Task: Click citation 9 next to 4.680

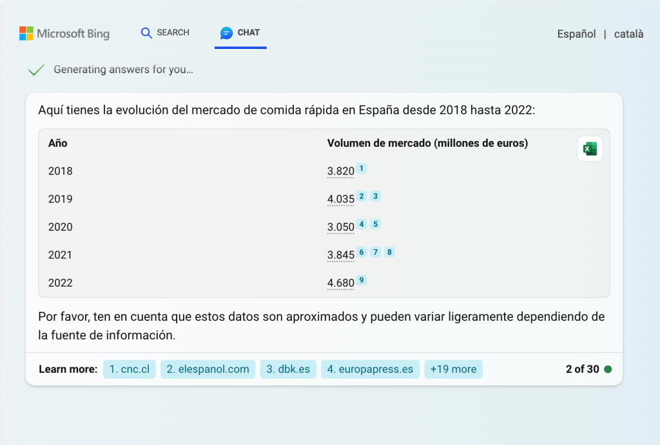Action: tap(362, 280)
